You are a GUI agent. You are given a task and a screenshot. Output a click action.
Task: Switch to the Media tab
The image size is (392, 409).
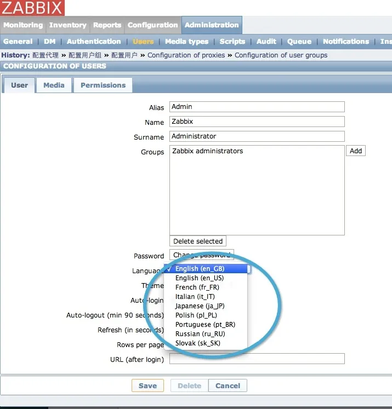(54, 85)
